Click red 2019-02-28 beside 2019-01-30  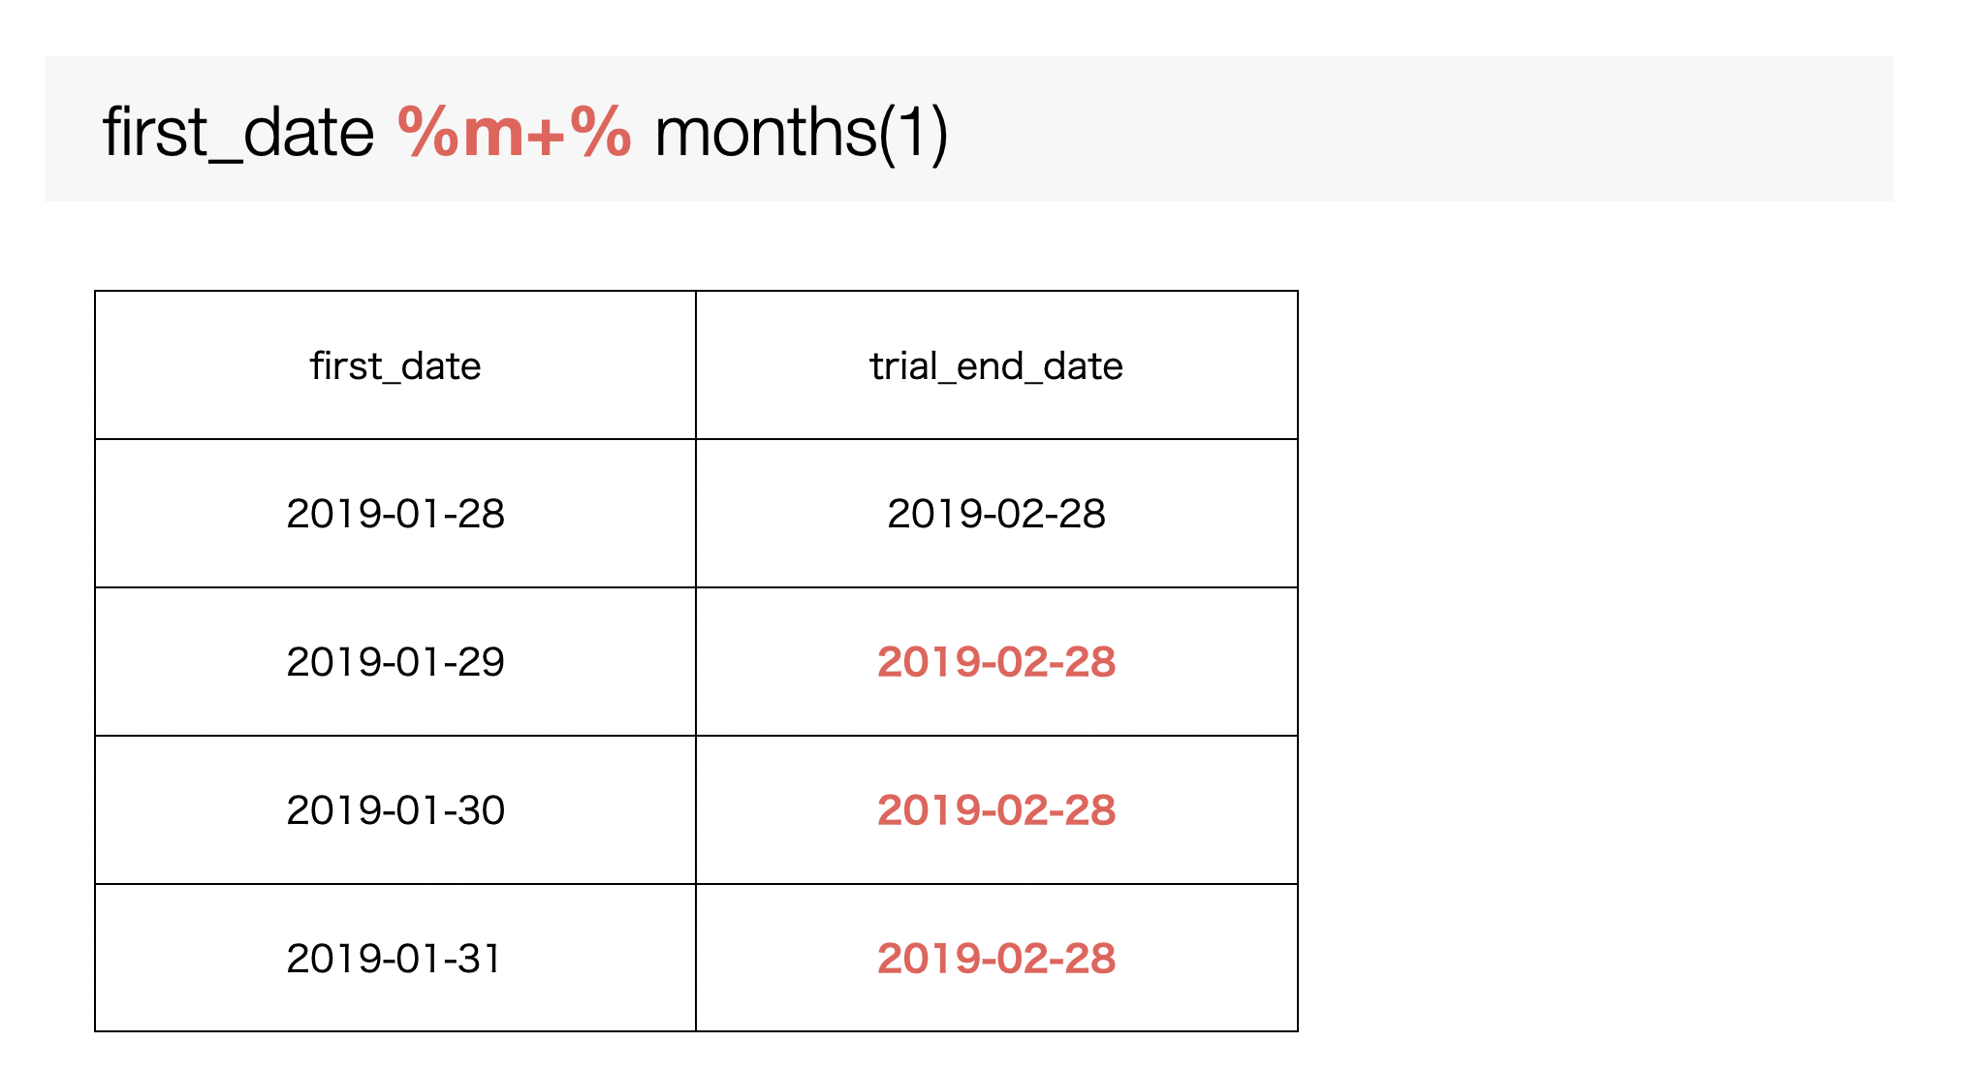pos(996,810)
